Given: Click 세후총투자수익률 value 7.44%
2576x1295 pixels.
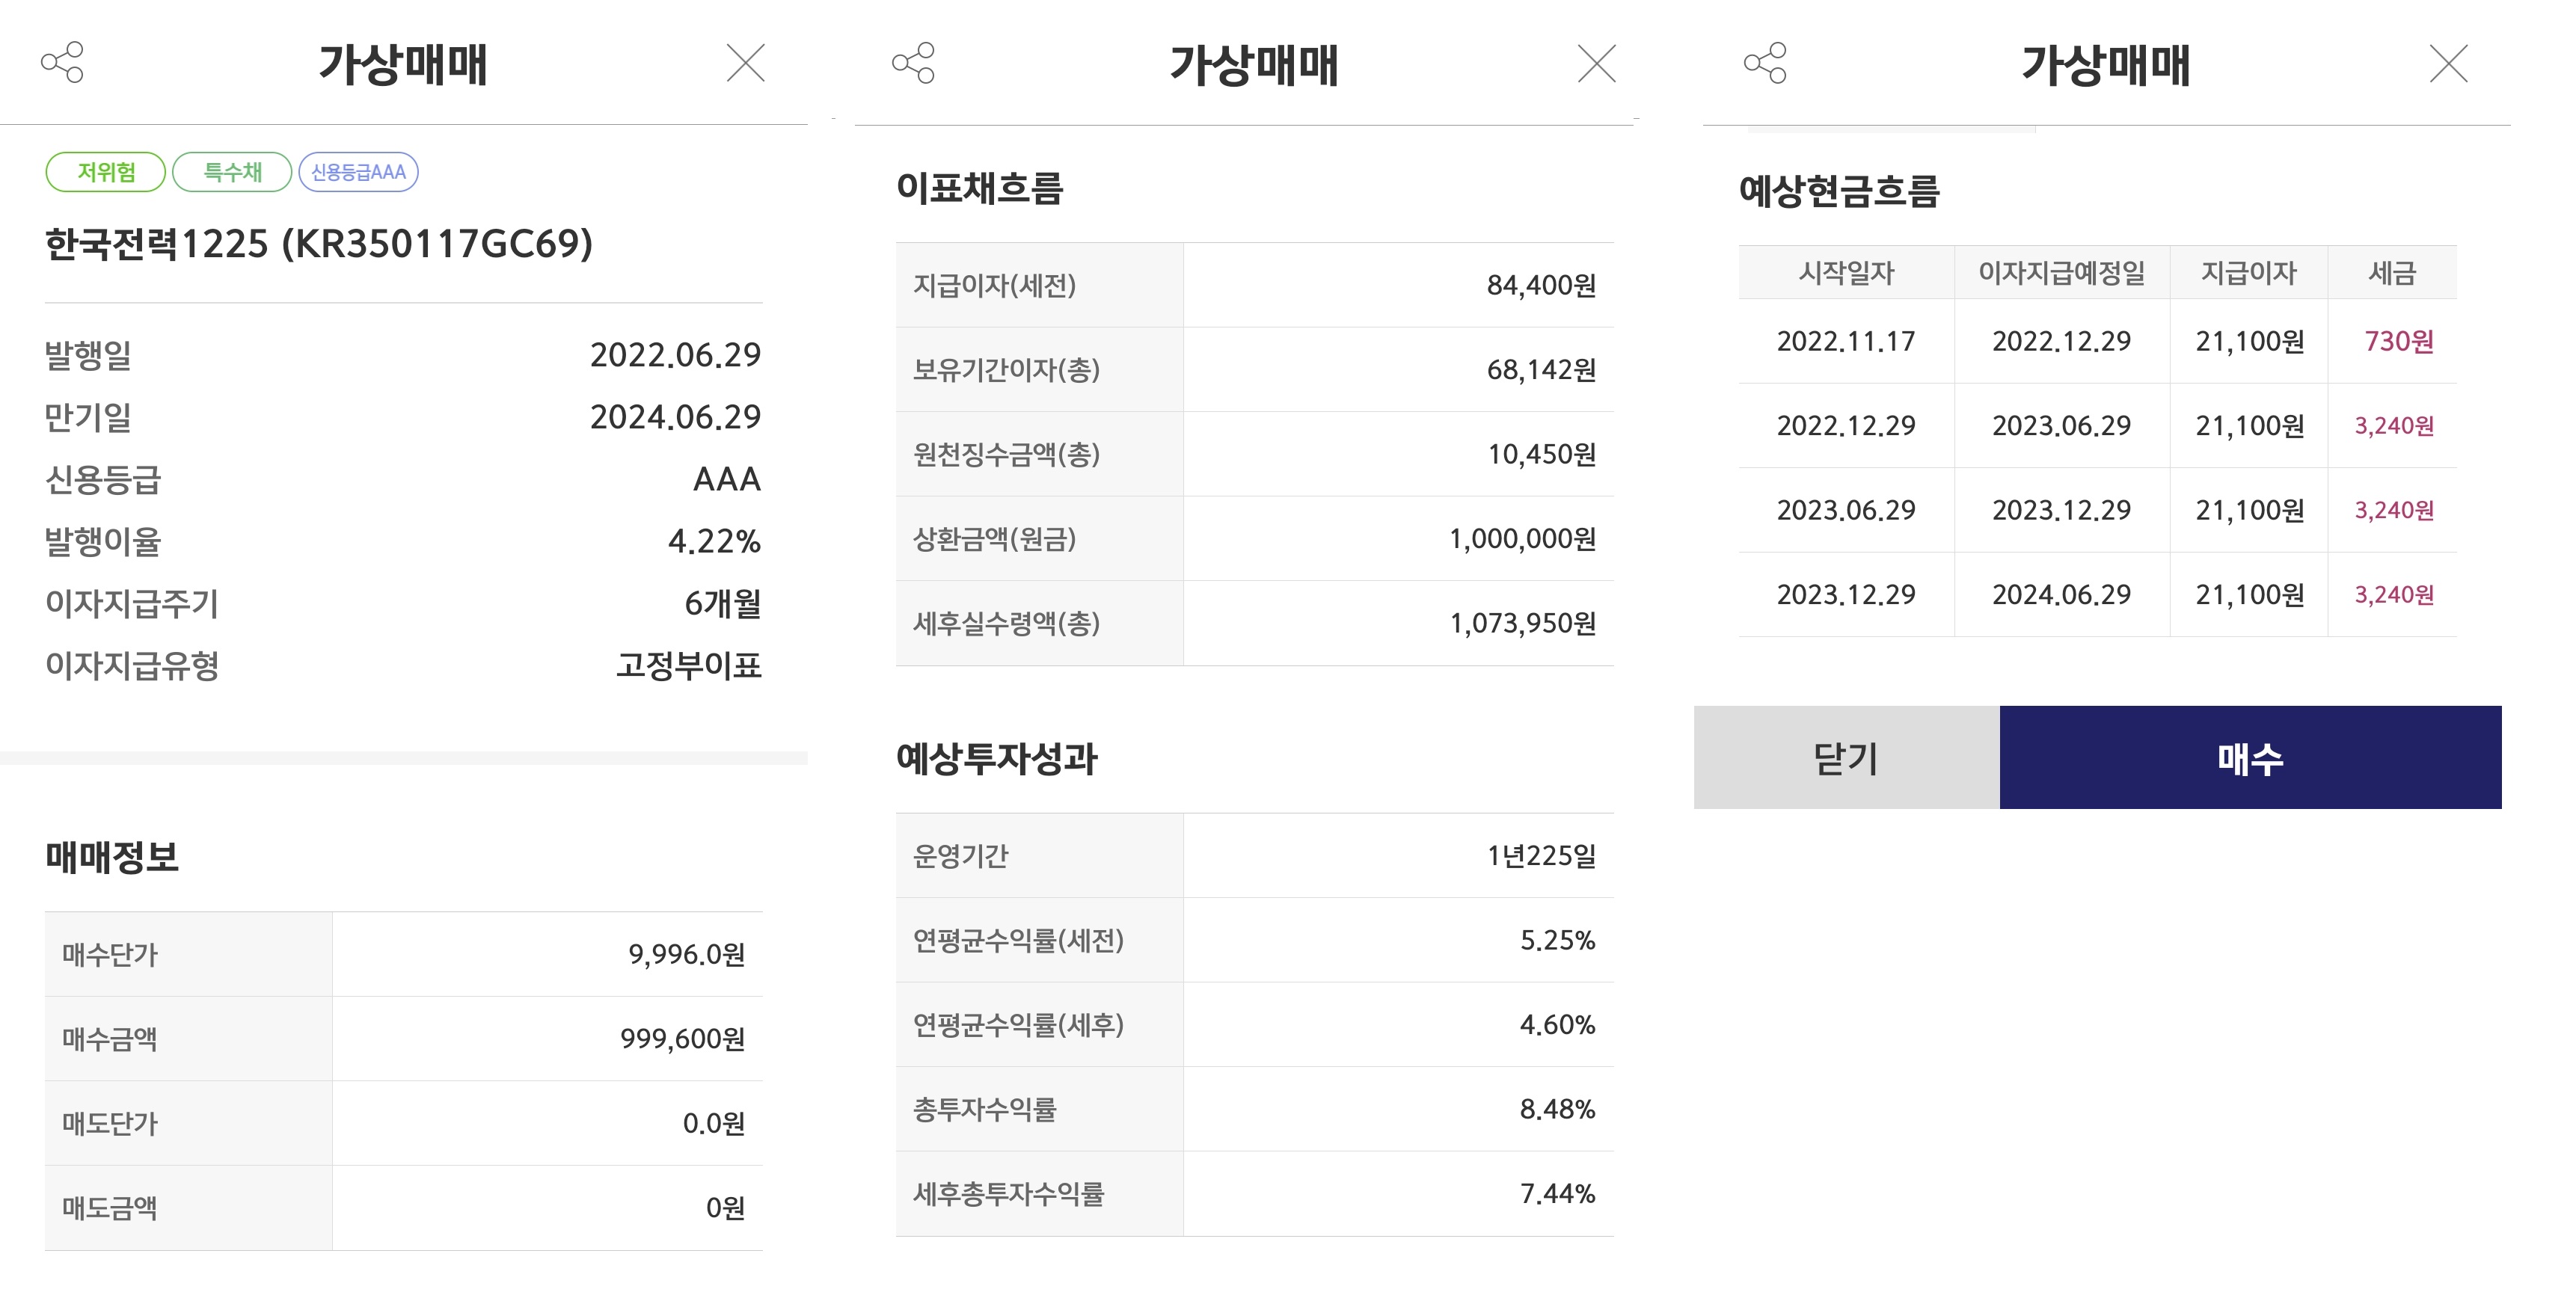Looking at the screenshot, I should click(x=1557, y=1194).
